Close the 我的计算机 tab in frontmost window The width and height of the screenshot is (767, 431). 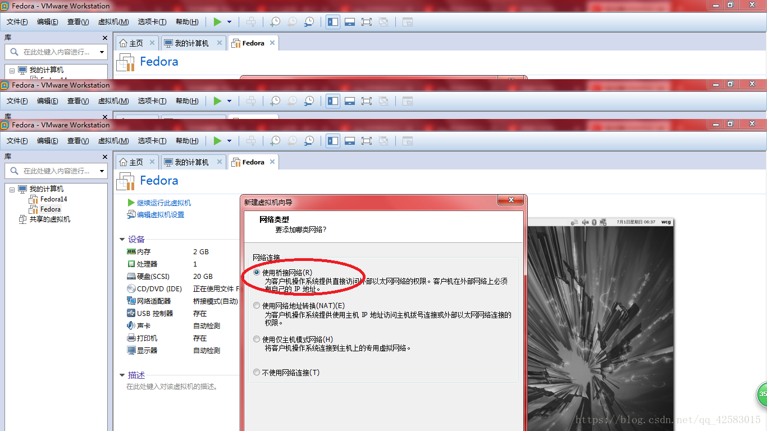click(x=219, y=162)
